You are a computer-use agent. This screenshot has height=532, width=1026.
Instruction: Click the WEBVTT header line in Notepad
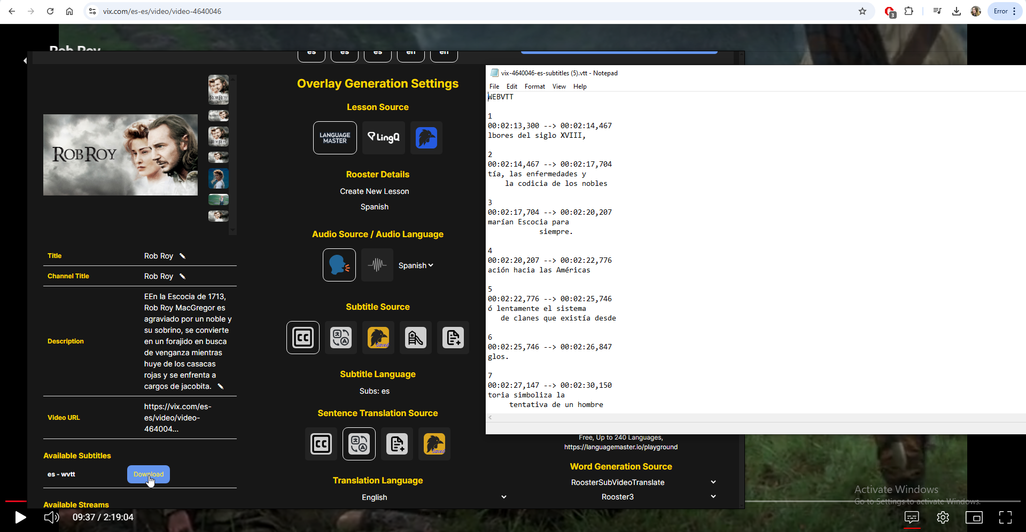point(501,97)
